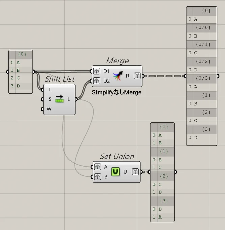
Task: Click the Merge R output label
Action: click(128, 76)
